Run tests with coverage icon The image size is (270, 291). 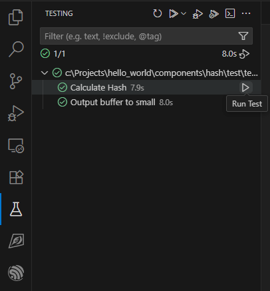coord(213,14)
